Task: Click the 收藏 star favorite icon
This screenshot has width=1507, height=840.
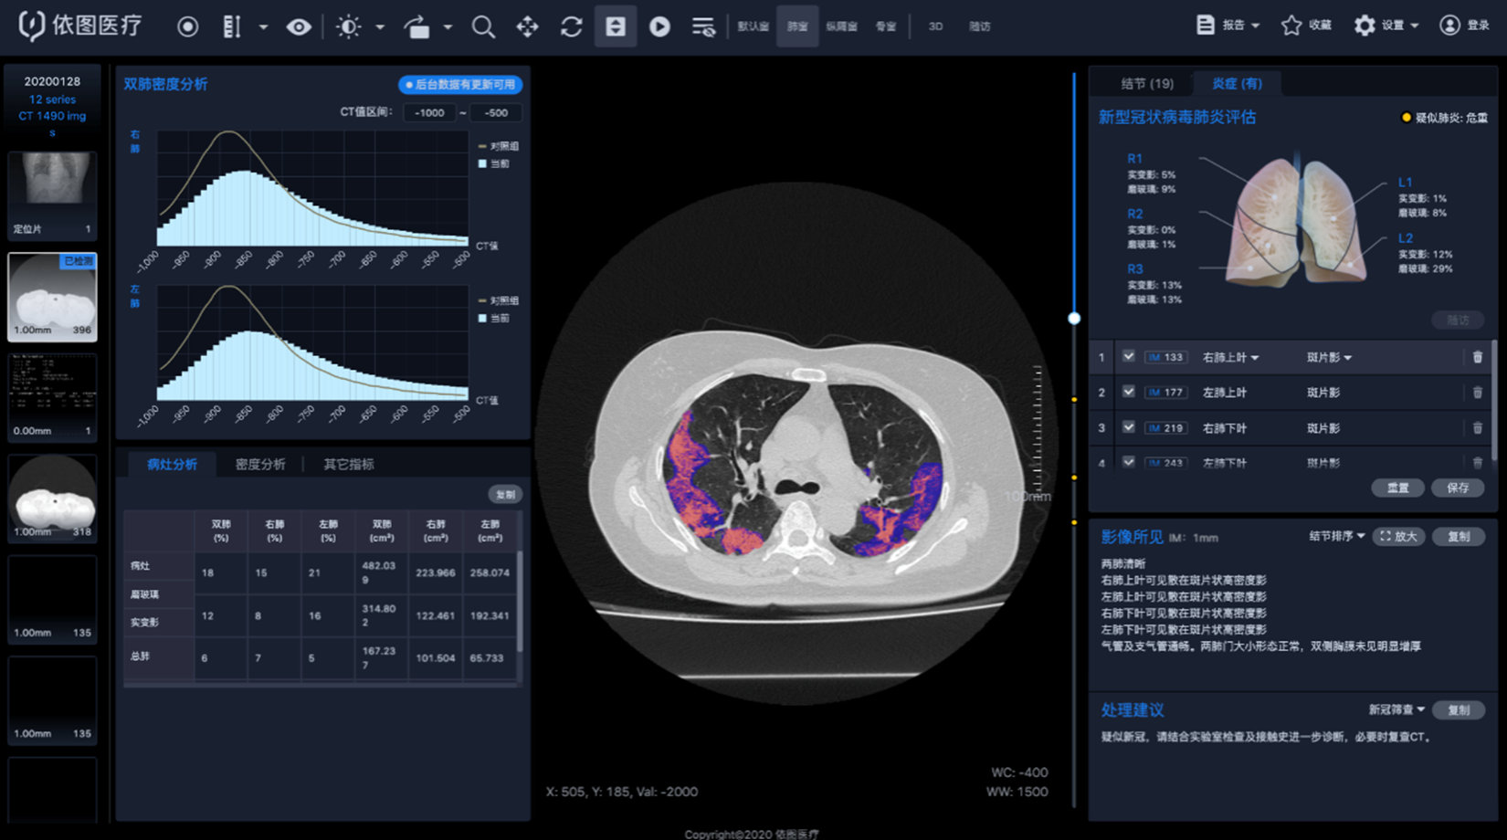Action: [1306, 26]
